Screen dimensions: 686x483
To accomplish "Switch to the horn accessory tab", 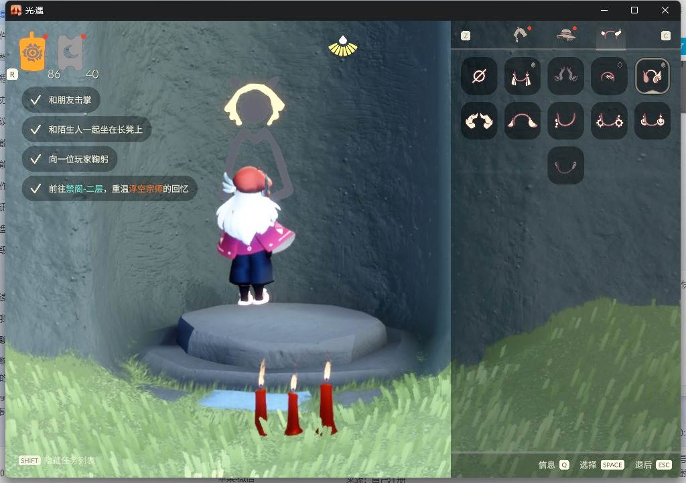I will pos(611,35).
